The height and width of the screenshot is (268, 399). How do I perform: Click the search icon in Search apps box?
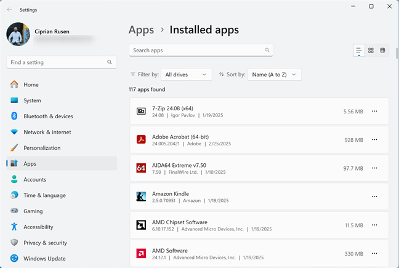267,50
